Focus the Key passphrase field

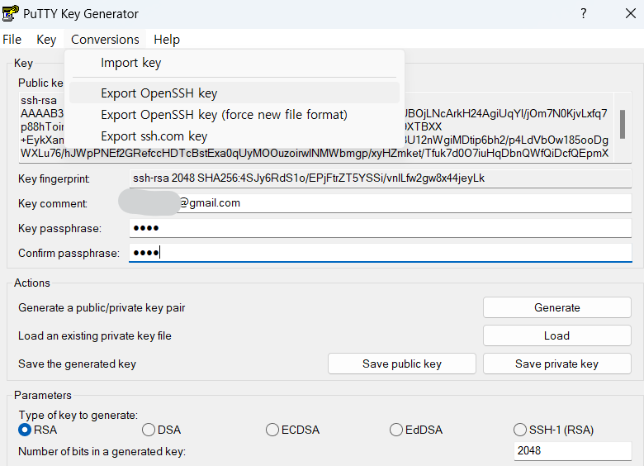coord(381,228)
